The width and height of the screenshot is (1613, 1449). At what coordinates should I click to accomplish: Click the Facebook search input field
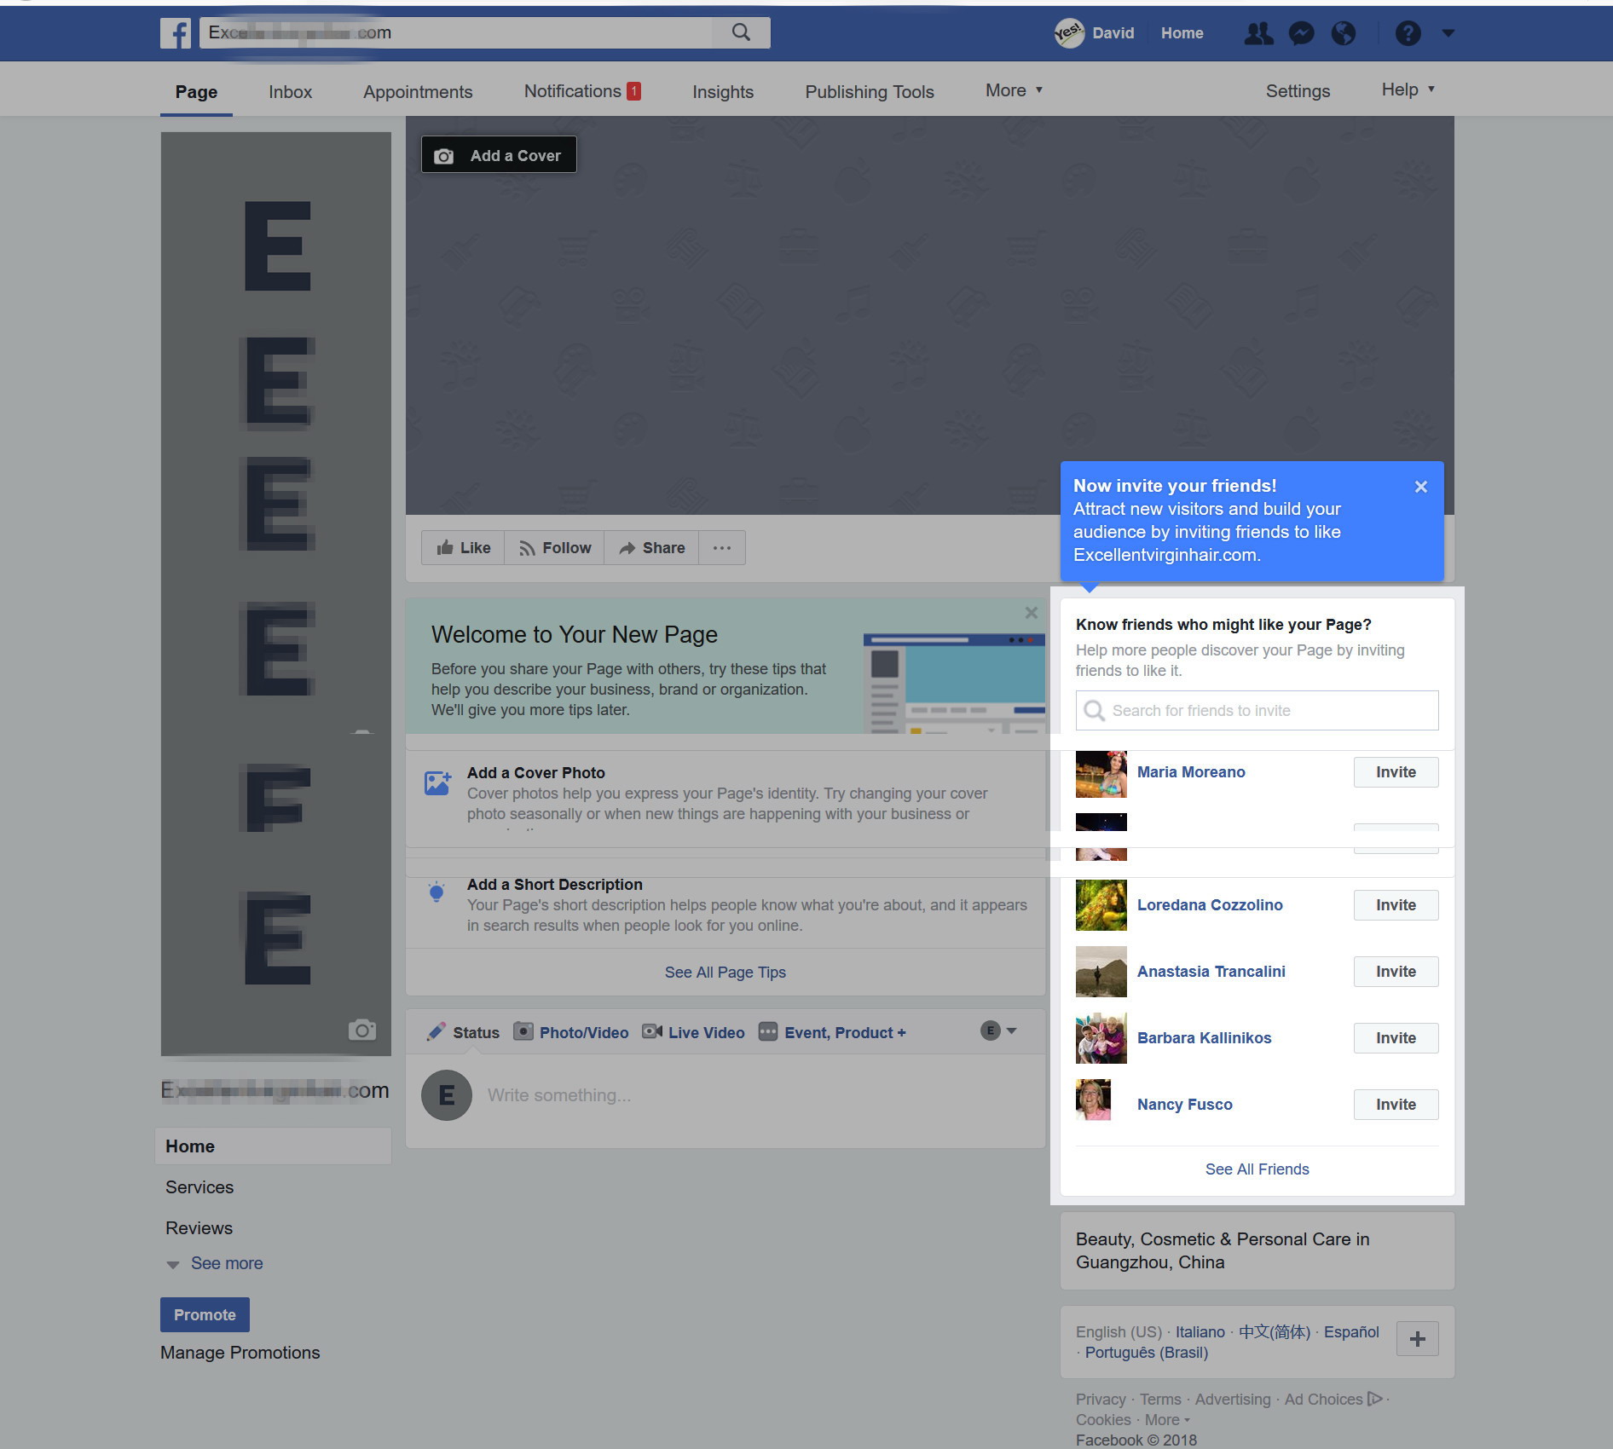(x=456, y=32)
